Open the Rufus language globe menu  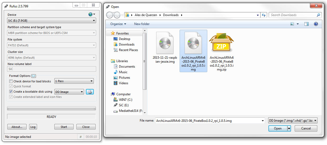(x=92, y=14)
